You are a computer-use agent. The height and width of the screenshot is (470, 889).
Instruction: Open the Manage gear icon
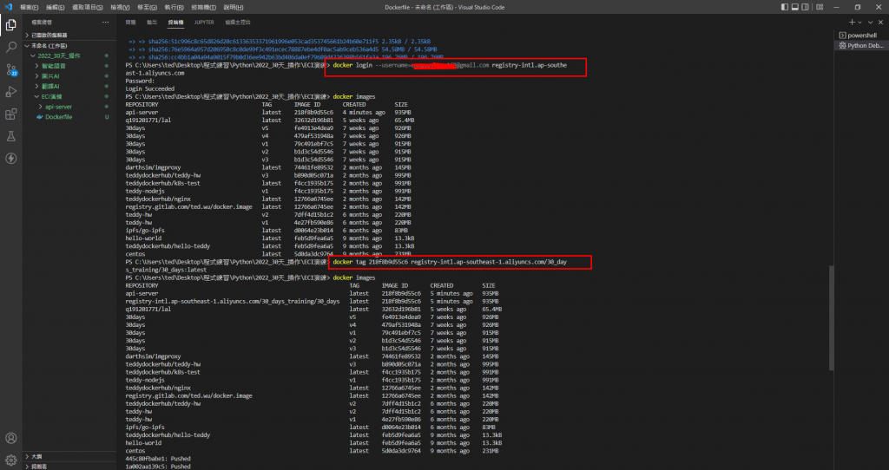[10, 460]
